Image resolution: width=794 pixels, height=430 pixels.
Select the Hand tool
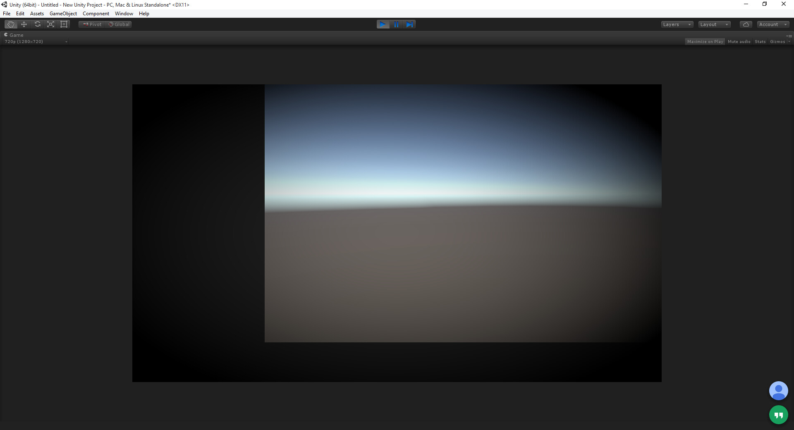[x=11, y=24]
